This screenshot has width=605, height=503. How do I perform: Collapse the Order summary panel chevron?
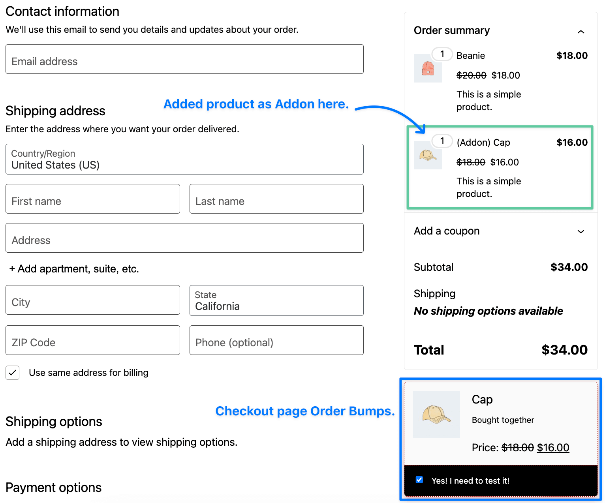pos(581,32)
